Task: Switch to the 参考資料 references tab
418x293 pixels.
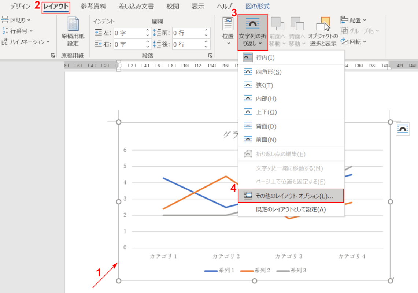Action: click(x=93, y=6)
